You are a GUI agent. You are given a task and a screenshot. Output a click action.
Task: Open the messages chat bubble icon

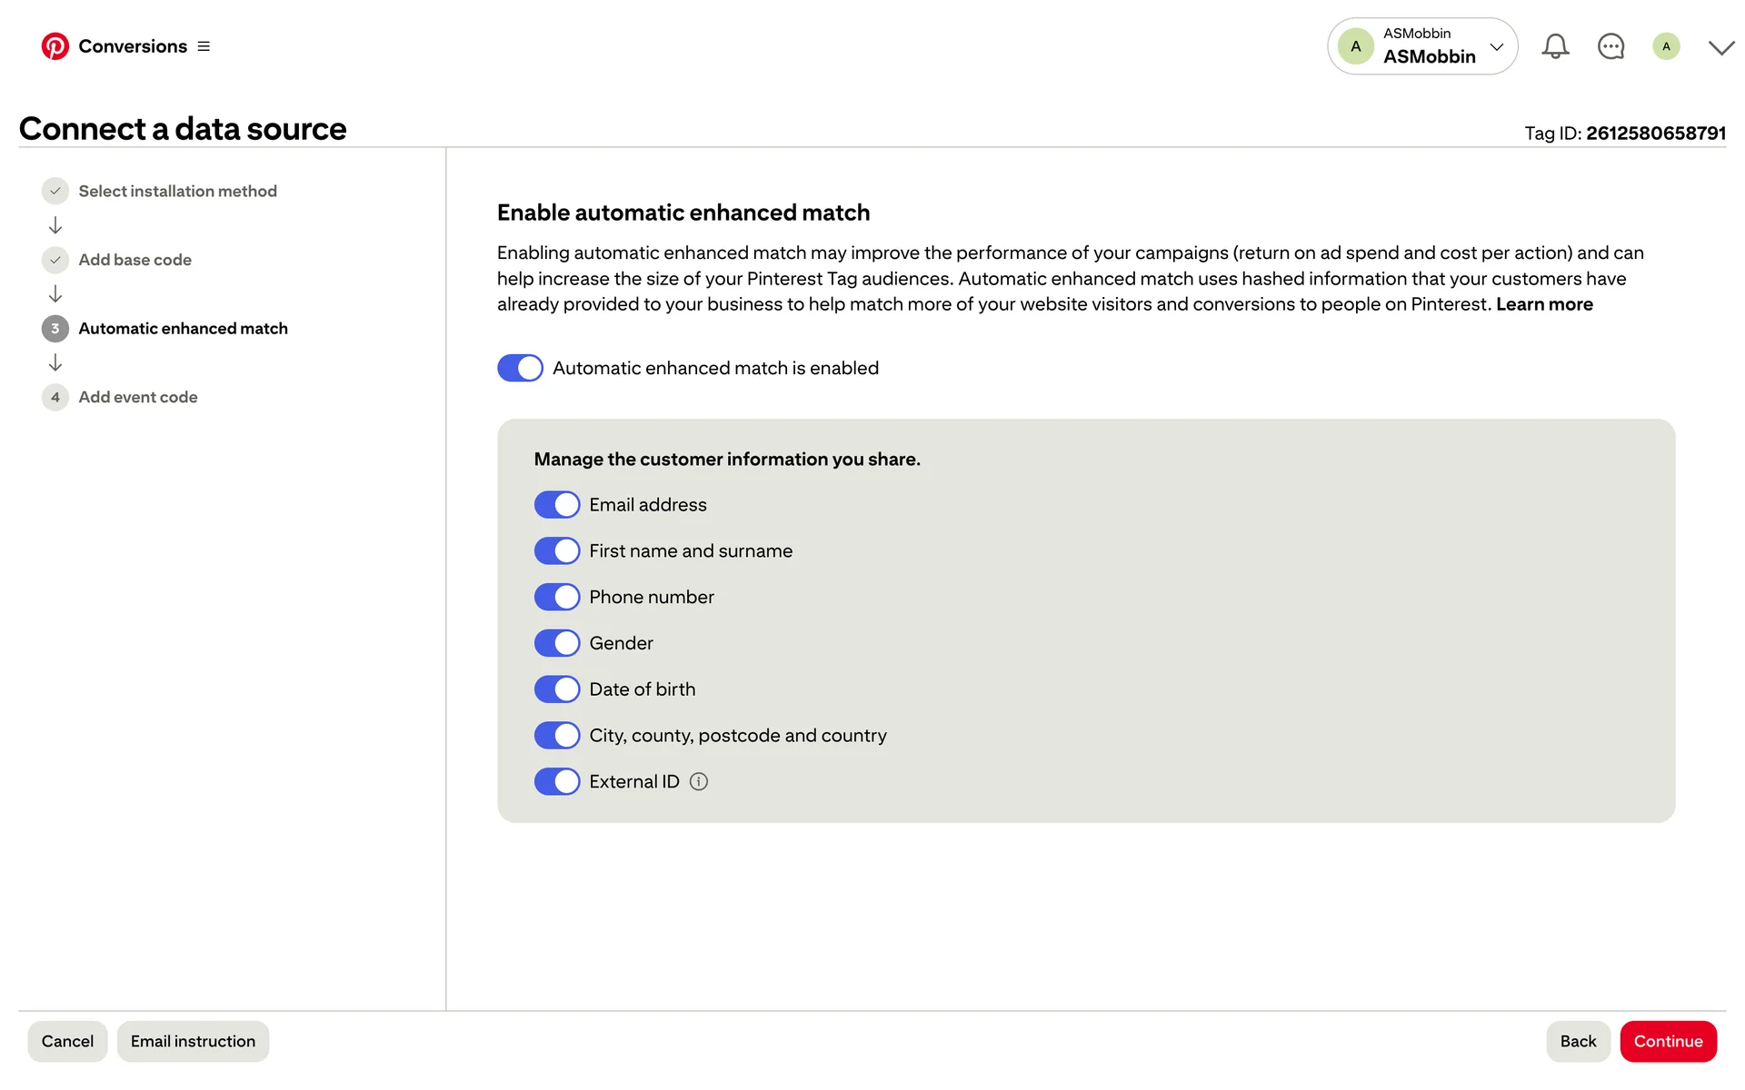pyautogui.click(x=1610, y=46)
